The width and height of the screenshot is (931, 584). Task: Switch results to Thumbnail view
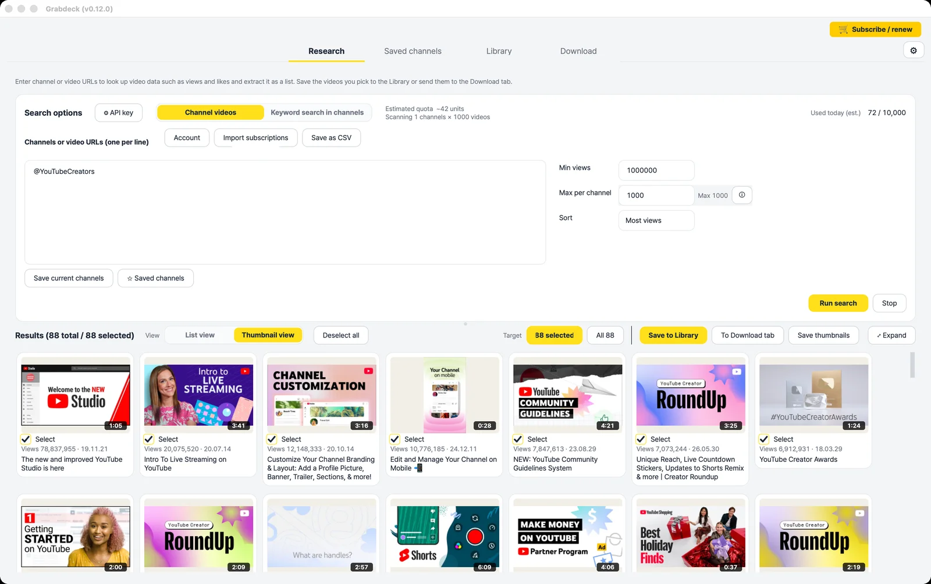point(268,335)
